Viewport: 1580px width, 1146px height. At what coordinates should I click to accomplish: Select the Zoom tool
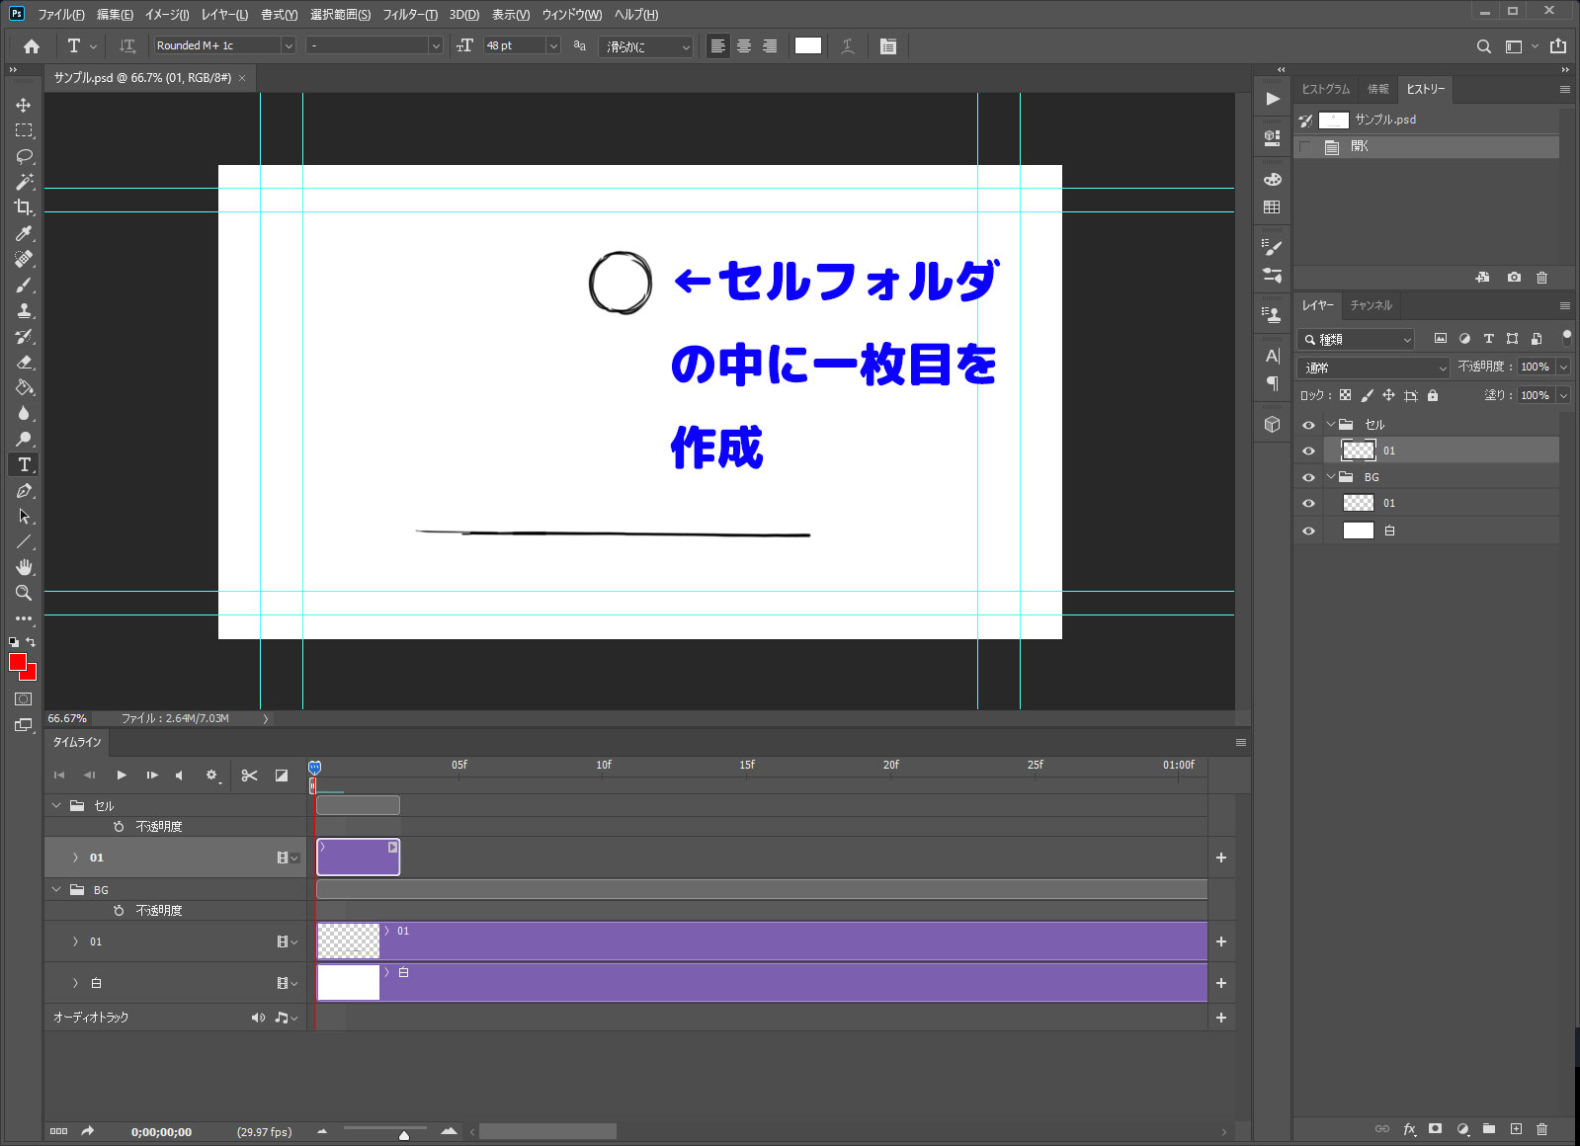pyautogui.click(x=24, y=593)
